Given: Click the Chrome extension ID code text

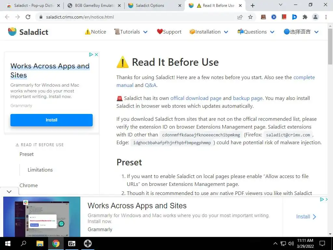Looking at the screenshot, I should 201,135.
